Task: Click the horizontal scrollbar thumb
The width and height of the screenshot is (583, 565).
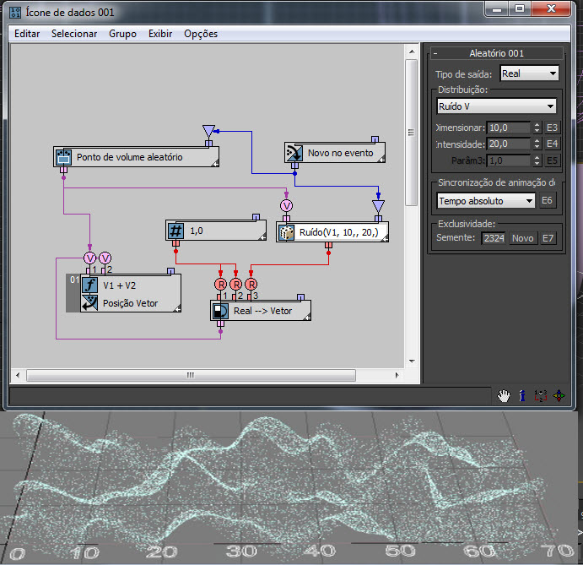Action: click(x=191, y=375)
